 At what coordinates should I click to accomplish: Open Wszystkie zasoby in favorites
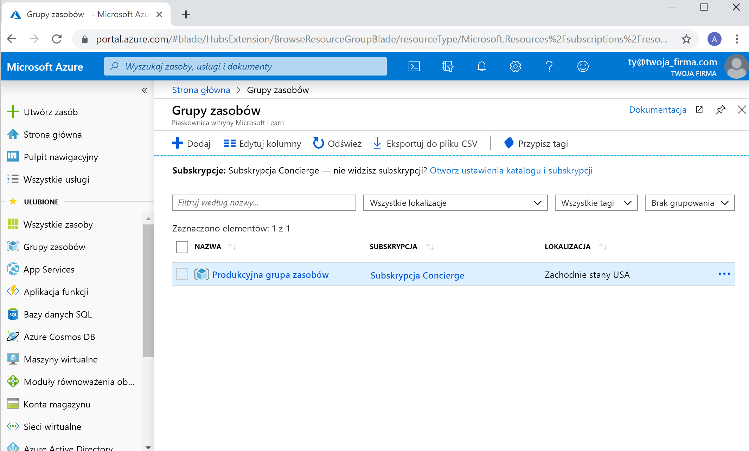tap(50, 224)
